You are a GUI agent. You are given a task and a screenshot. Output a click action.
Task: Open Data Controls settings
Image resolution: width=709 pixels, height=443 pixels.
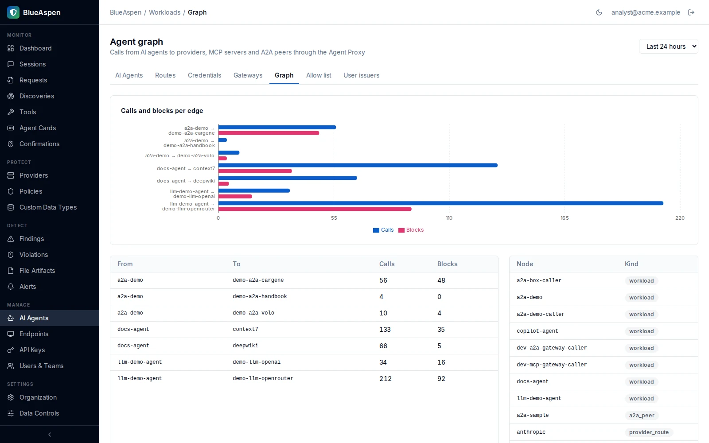pyautogui.click(x=50, y=413)
